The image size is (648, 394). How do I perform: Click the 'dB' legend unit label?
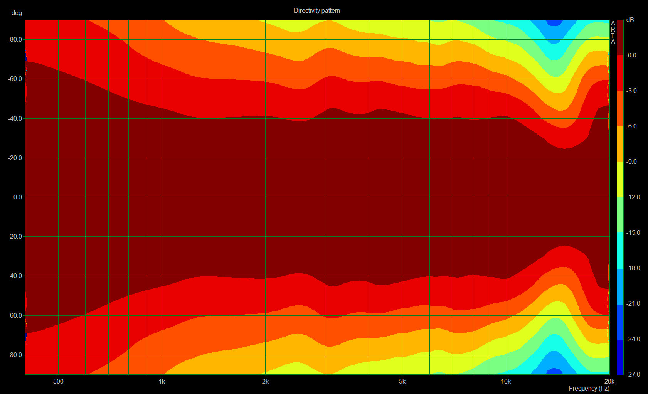[x=630, y=20]
